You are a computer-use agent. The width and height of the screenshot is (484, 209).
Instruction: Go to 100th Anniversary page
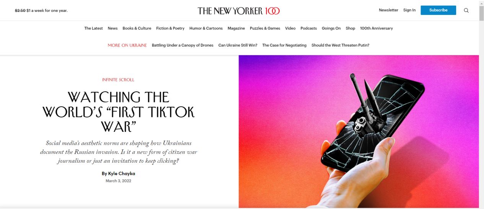(376, 28)
